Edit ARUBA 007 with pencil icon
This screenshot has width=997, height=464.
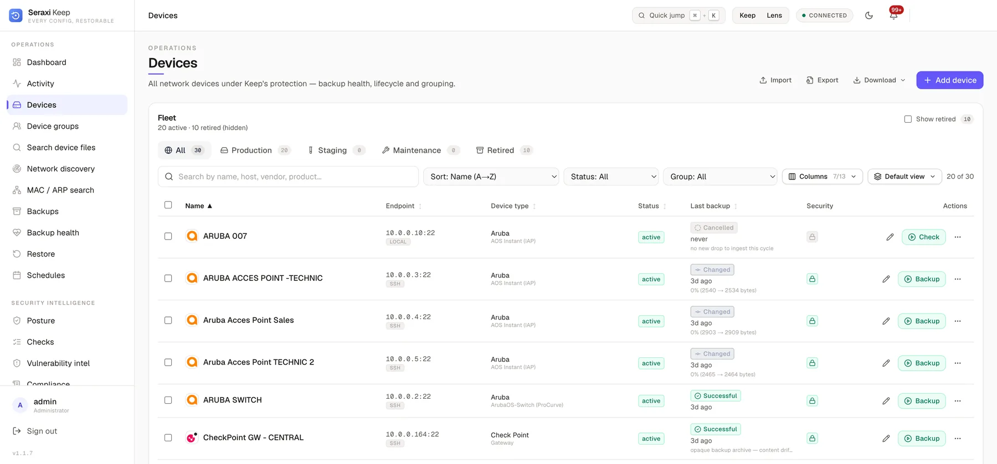click(890, 237)
